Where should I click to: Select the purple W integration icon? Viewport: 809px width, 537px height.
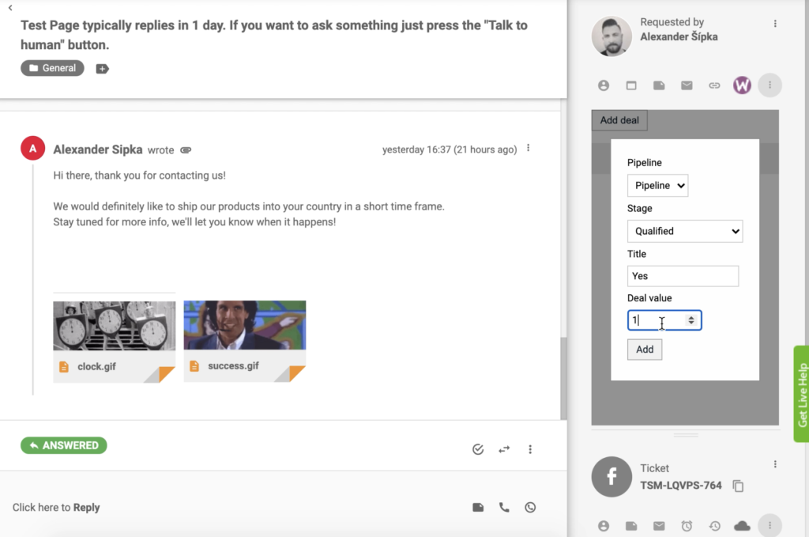point(742,85)
